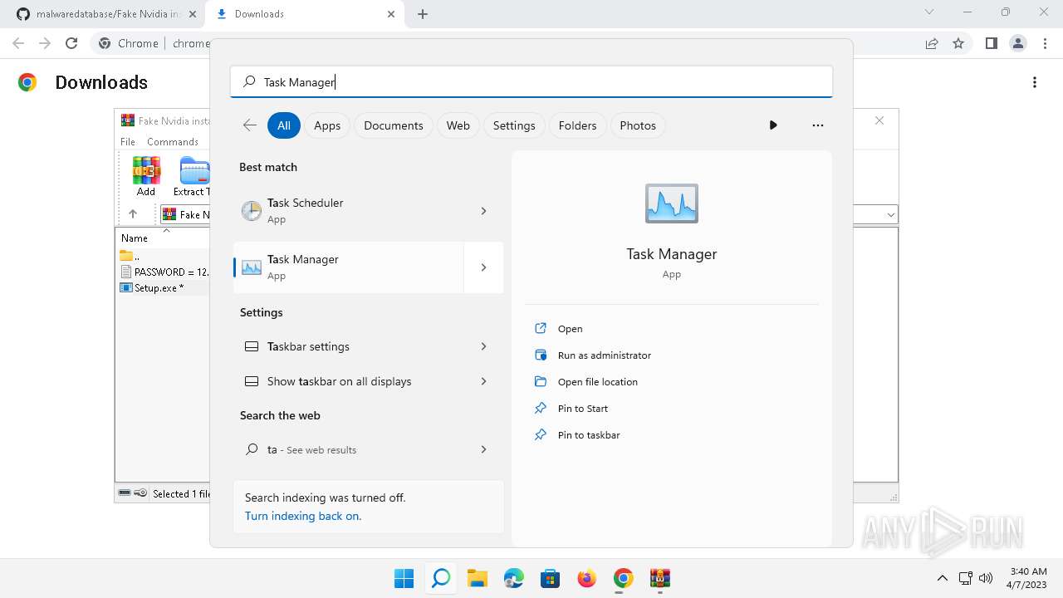Expand Task Manager result chevron
Viewport: 1063px width, 598px height.
click(483, 267)
